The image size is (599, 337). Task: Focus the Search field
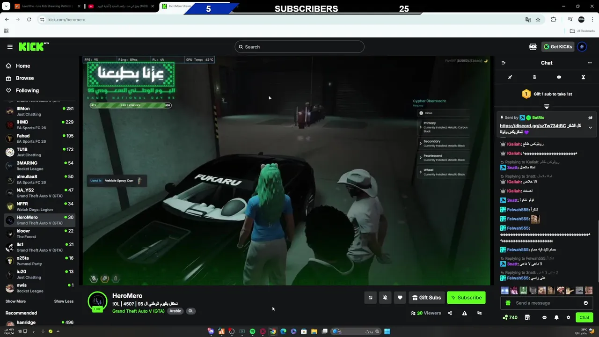pos(299,47)
